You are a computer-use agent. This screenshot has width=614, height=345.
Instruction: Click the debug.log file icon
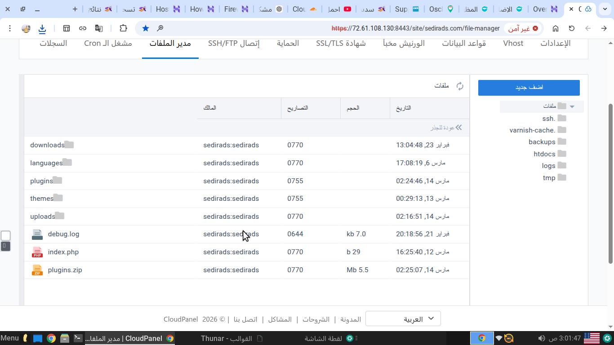coord(37,234)
